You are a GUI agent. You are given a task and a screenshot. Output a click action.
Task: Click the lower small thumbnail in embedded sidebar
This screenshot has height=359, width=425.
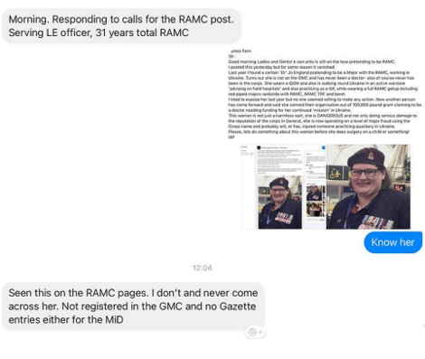(x=316, y=209)
